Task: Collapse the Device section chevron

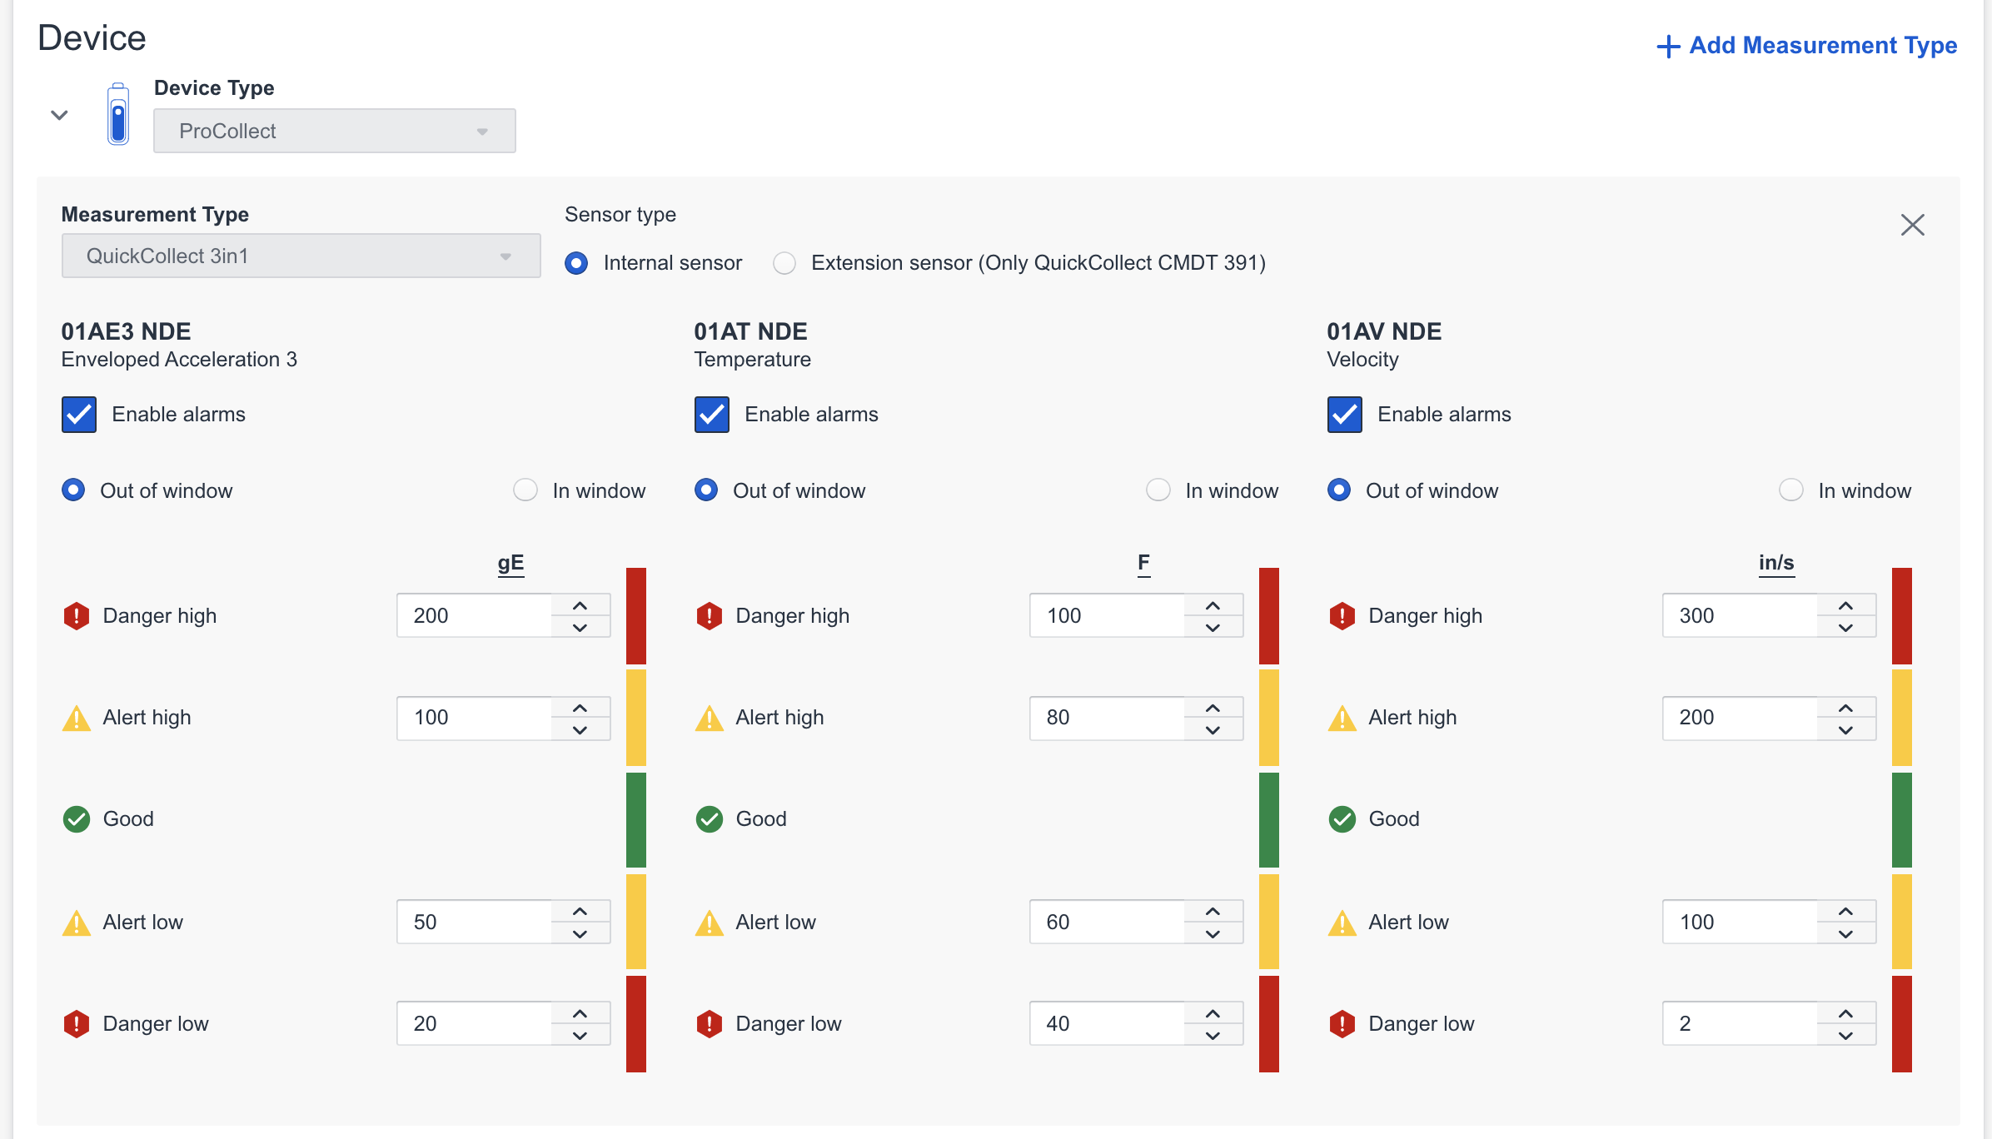Action: pos(59,115)
